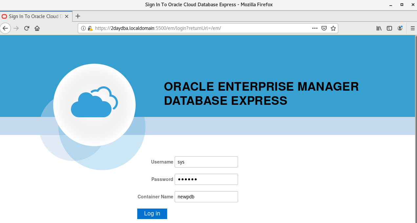
Task: Open the Firefox hamburger menu
Action: [413, 28]
